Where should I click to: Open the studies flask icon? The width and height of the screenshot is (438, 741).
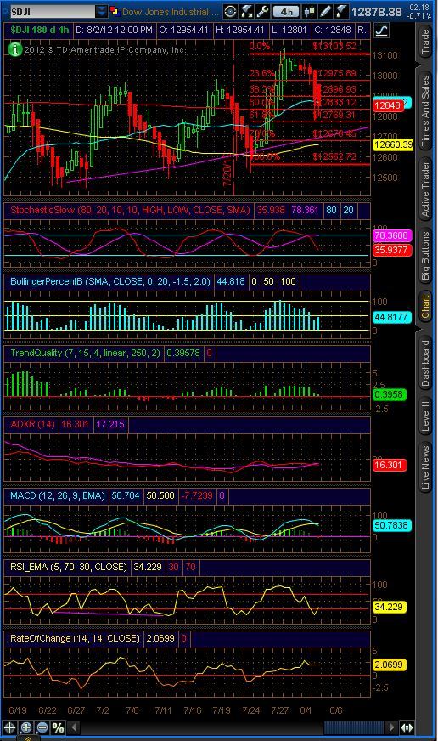click(x=340, y=11)
